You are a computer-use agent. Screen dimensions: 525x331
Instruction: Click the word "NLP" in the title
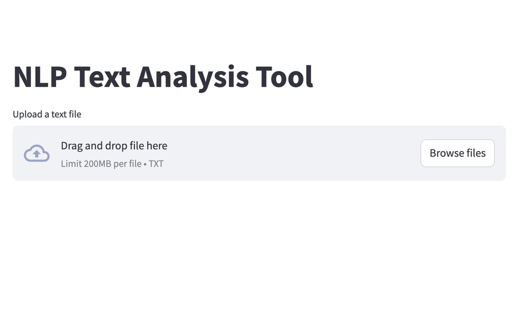[40, 77]
